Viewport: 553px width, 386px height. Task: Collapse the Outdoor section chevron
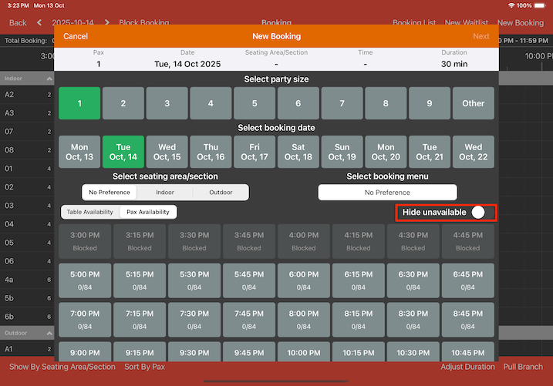tap(49, 333)
